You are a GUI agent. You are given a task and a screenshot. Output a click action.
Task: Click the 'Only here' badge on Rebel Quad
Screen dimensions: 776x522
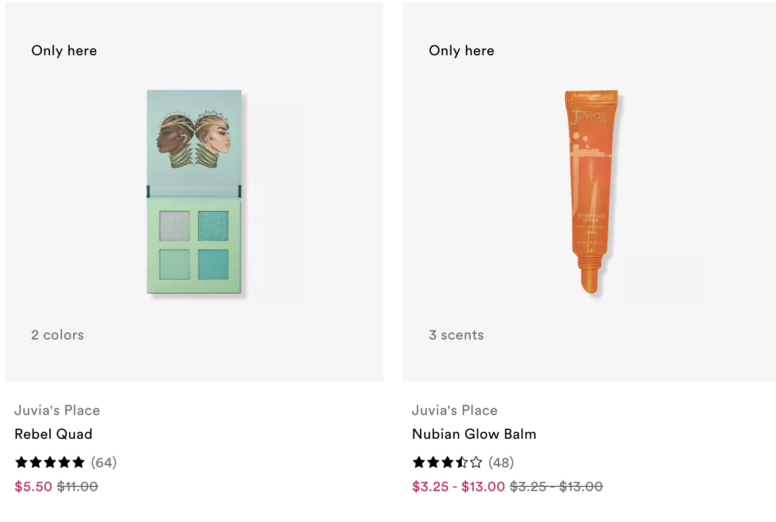(64, 51)
